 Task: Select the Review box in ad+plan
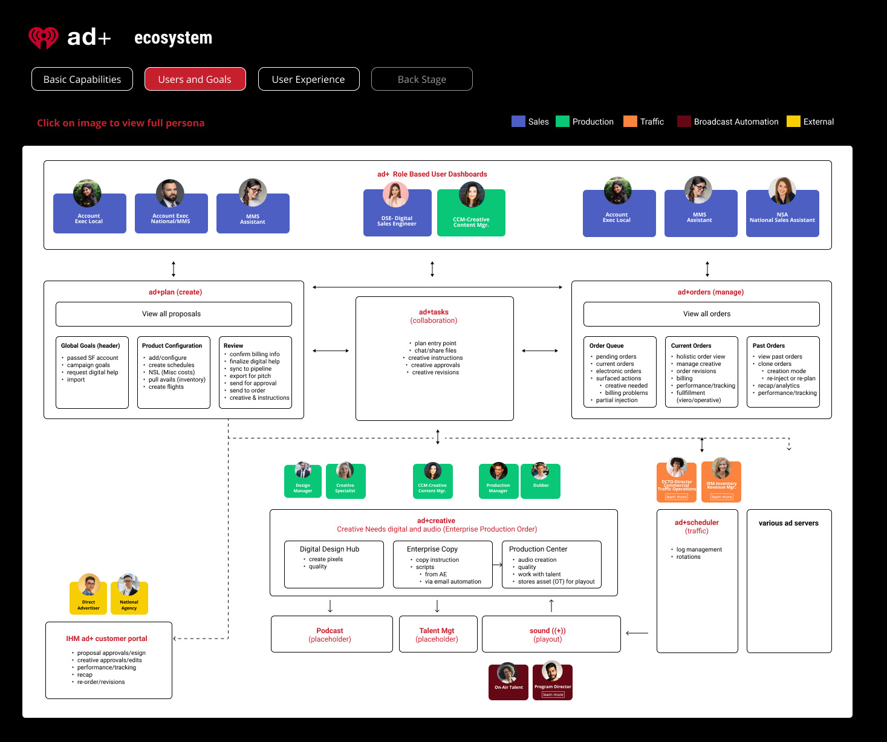pyautogui.click(x=255, y=373)
